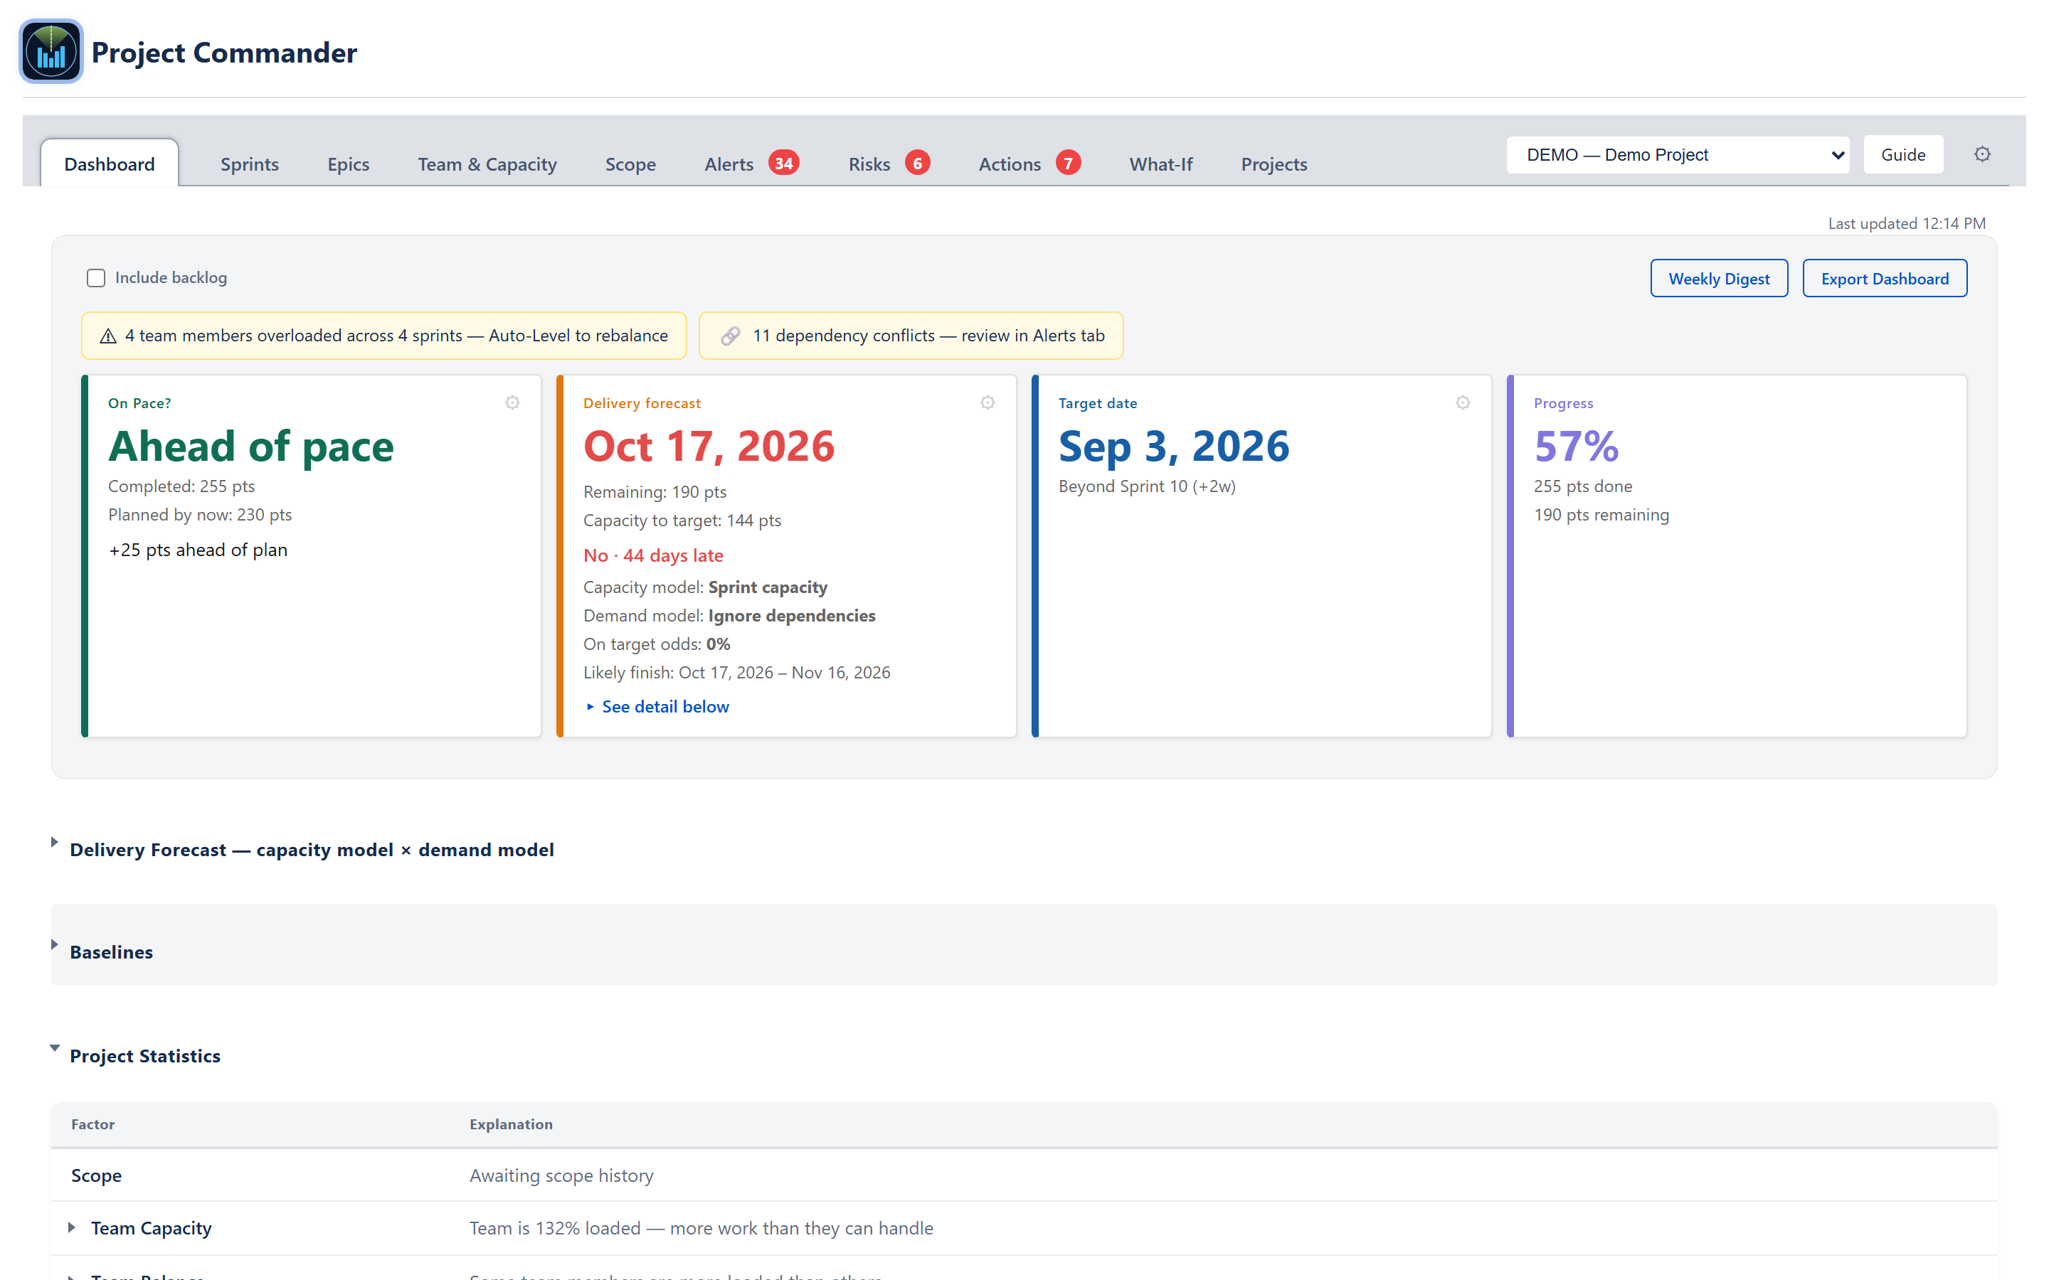The width and height of the screenshot is (2049, 1280).
Task: Open settings gear on Delivery forecast card
Action: click(988, 402)
